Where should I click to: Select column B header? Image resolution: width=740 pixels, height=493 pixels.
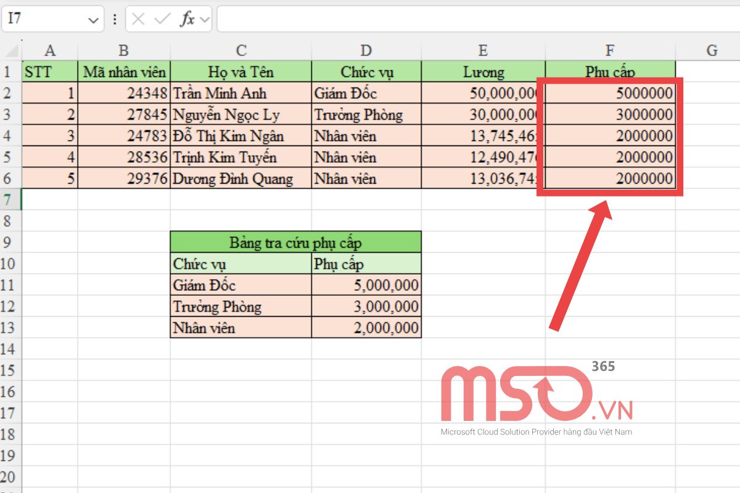[124, 51]
